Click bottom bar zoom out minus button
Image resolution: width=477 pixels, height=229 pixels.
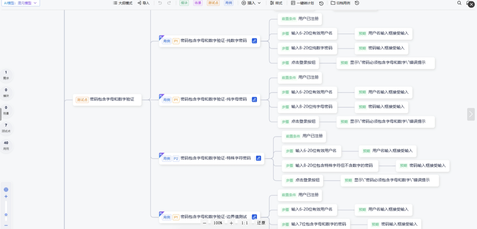point(205,223)
